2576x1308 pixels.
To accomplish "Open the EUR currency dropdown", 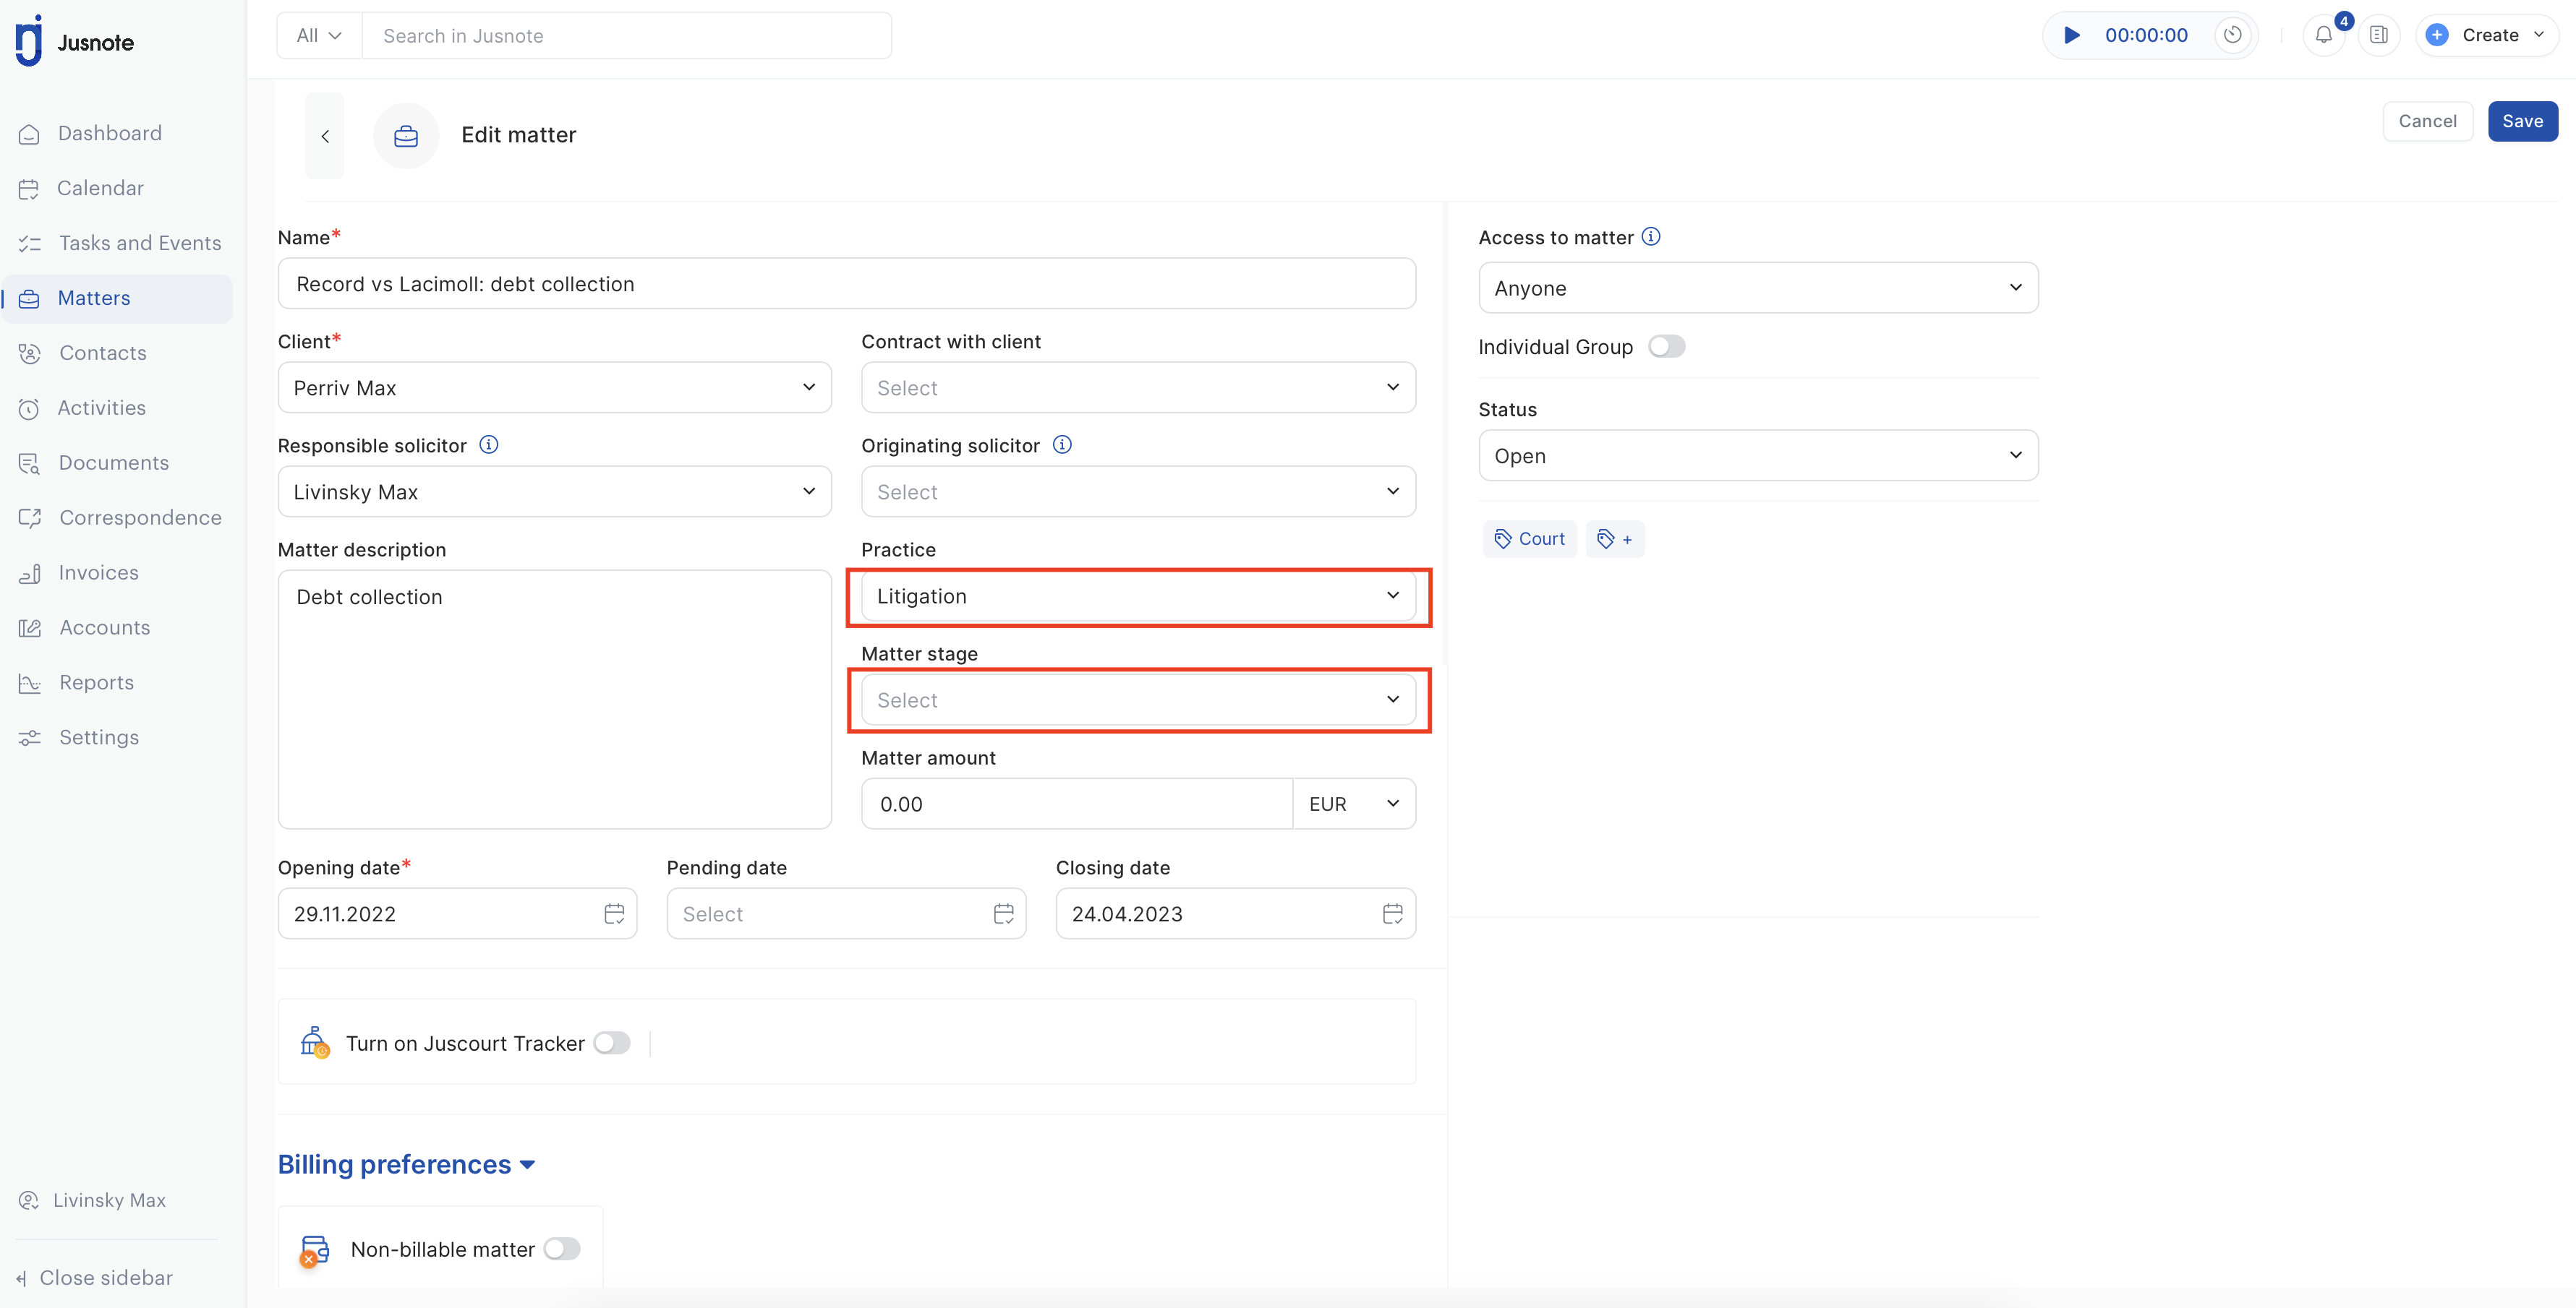I will pos(1354,804).
